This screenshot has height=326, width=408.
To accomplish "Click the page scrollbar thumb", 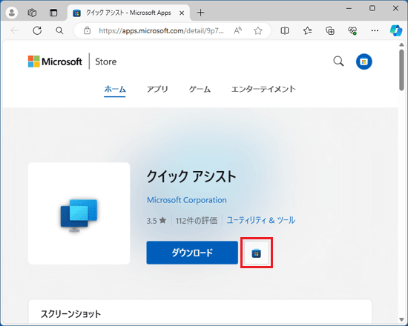I will [401, 70].
